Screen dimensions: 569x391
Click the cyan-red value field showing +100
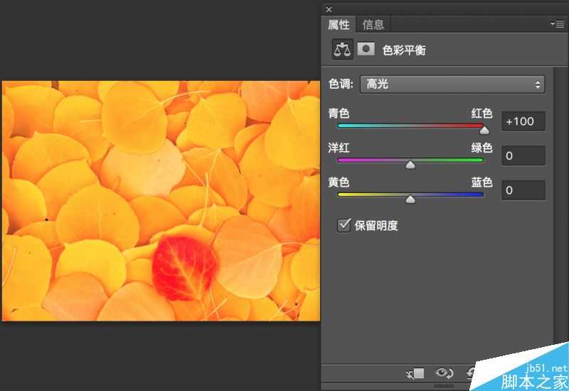tap(523, 121)
